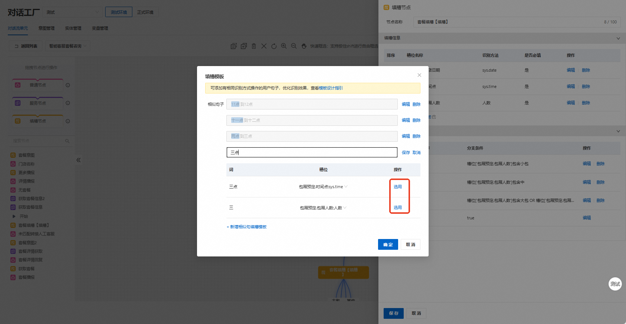Open the 实体管理 tab
This screenshot has width=626, height=324.
(73, 28)
